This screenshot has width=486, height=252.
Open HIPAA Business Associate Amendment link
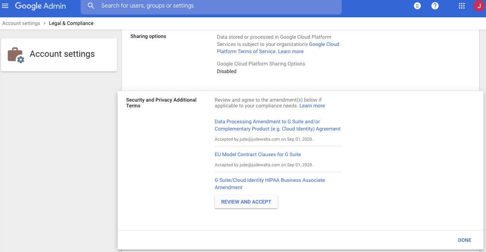270,184
